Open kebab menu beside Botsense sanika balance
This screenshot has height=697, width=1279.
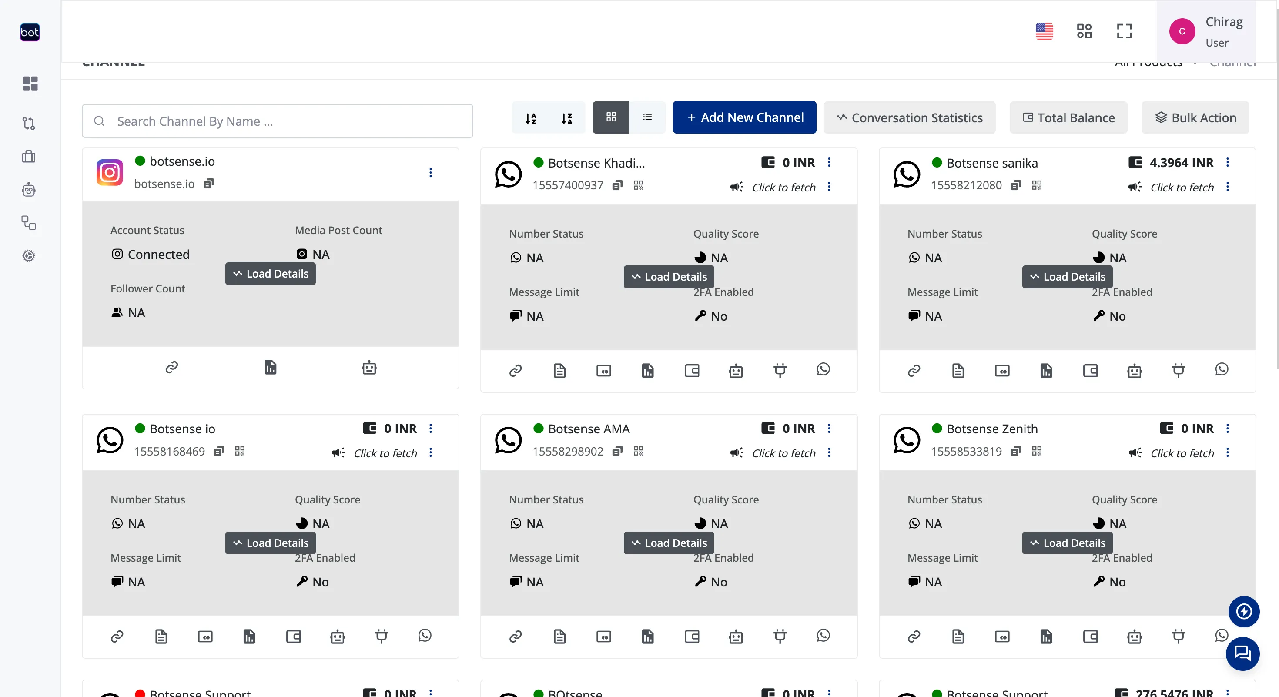coord(1227,162)
